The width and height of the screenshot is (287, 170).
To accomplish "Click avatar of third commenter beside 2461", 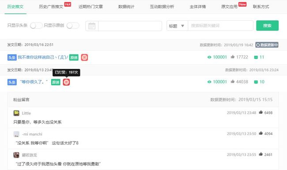I will point(16,155).
